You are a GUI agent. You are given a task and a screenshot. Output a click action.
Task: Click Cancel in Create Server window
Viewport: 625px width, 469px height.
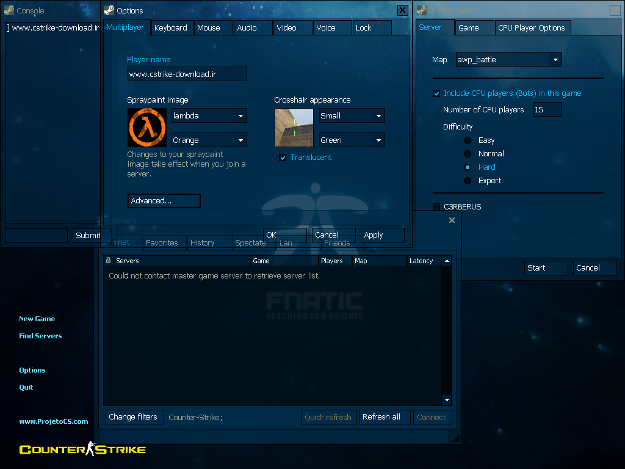point(595,268)
